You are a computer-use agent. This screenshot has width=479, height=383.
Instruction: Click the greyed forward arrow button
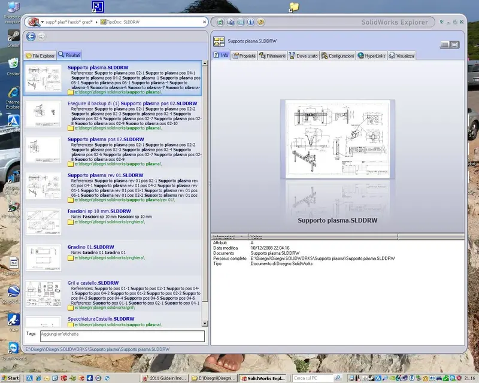pyautogui.click(x=42, y=37)
